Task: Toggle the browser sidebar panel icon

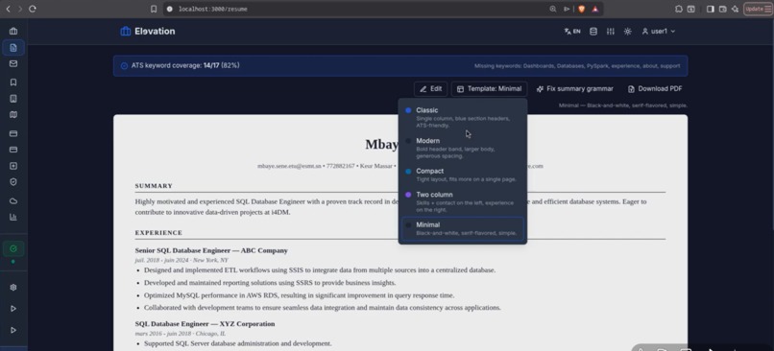Action: [x=710, y=9]
